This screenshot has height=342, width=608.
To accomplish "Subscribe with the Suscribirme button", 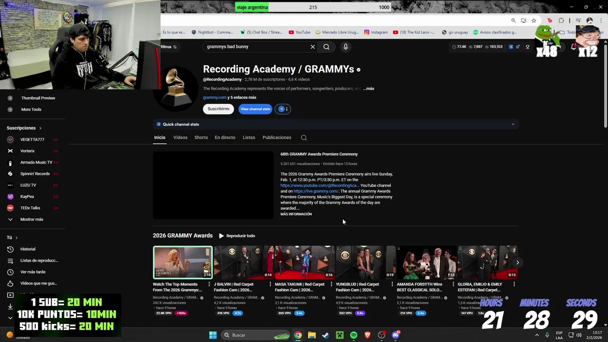I will pyautogui.click(x=218, y=109).
